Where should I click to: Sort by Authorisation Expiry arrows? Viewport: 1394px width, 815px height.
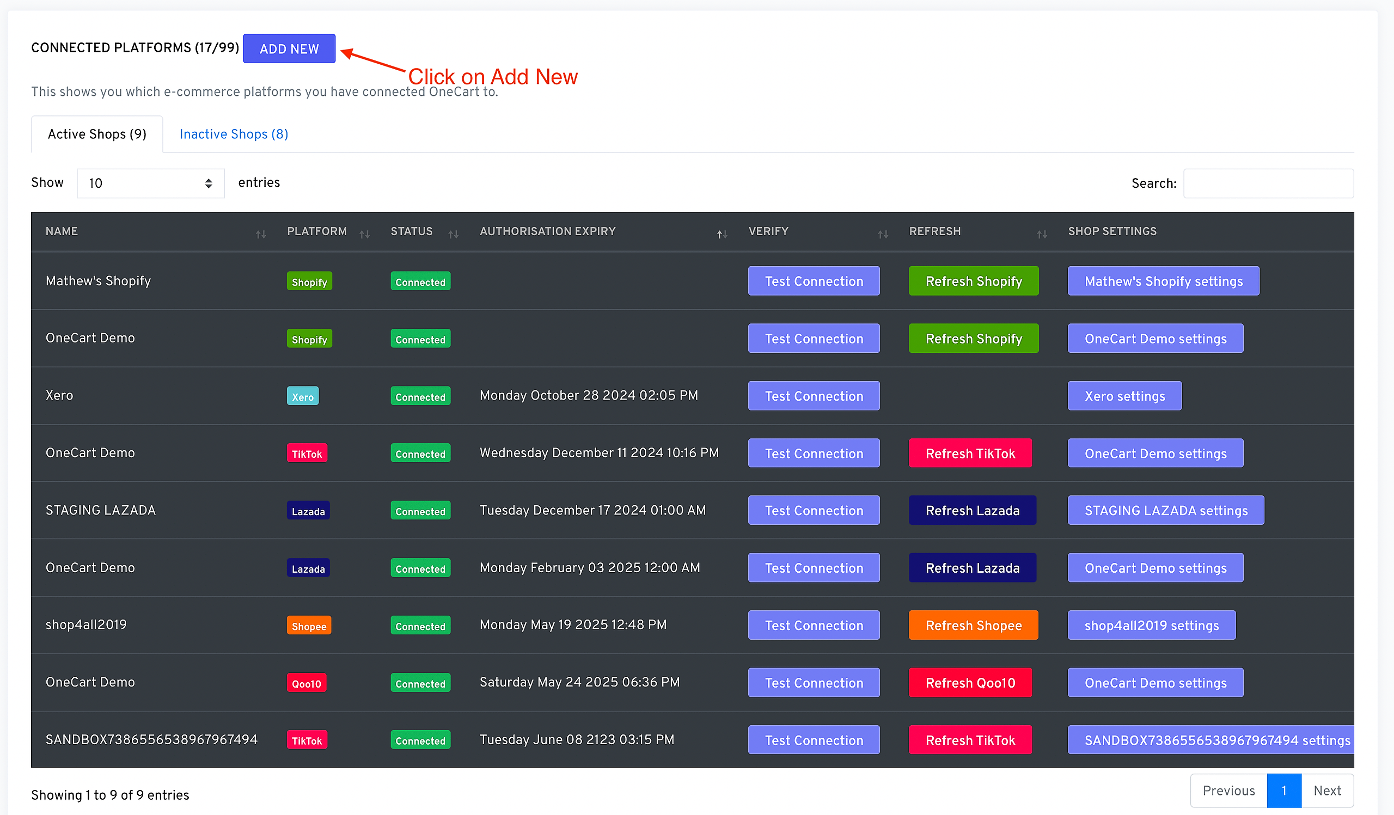click(x=722, y=235)
